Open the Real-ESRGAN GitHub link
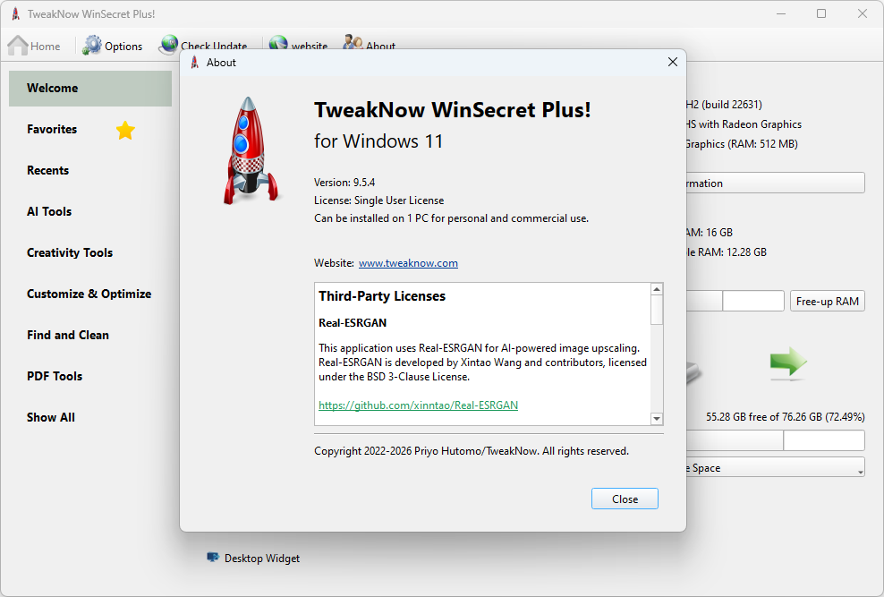The image size is (884, 597). click(419, 405)
